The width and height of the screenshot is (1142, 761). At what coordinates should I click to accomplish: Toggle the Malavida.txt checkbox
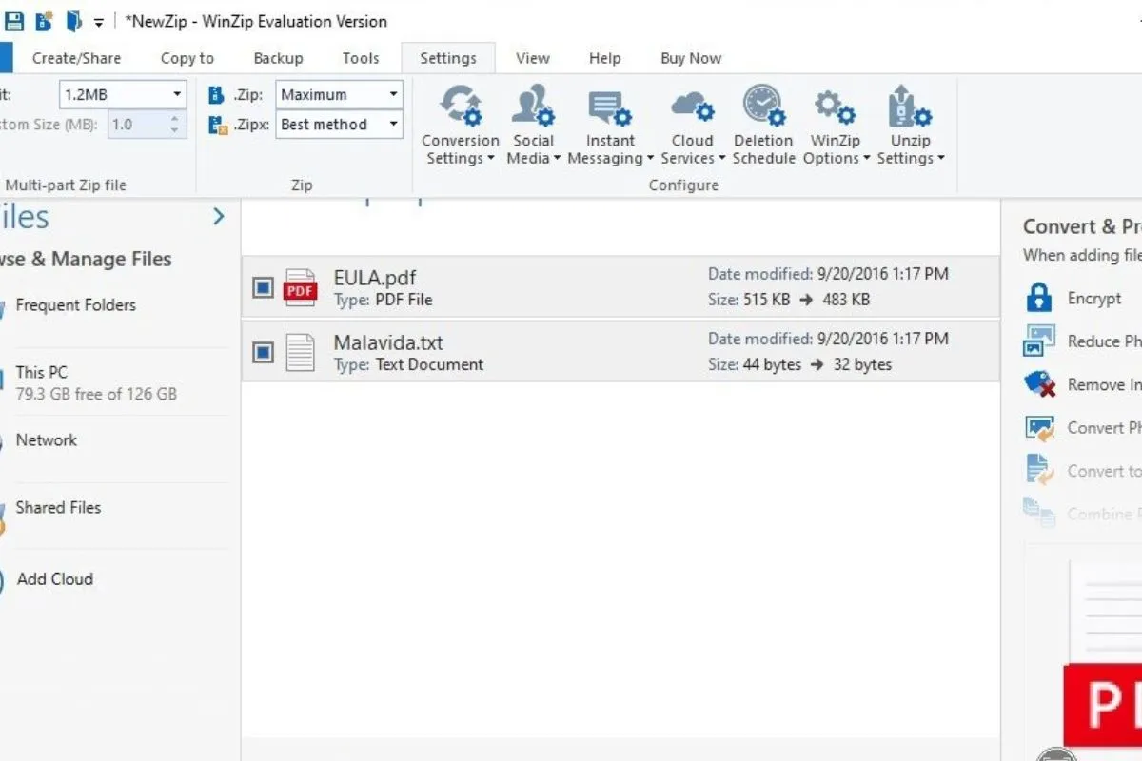pos(264,352)
